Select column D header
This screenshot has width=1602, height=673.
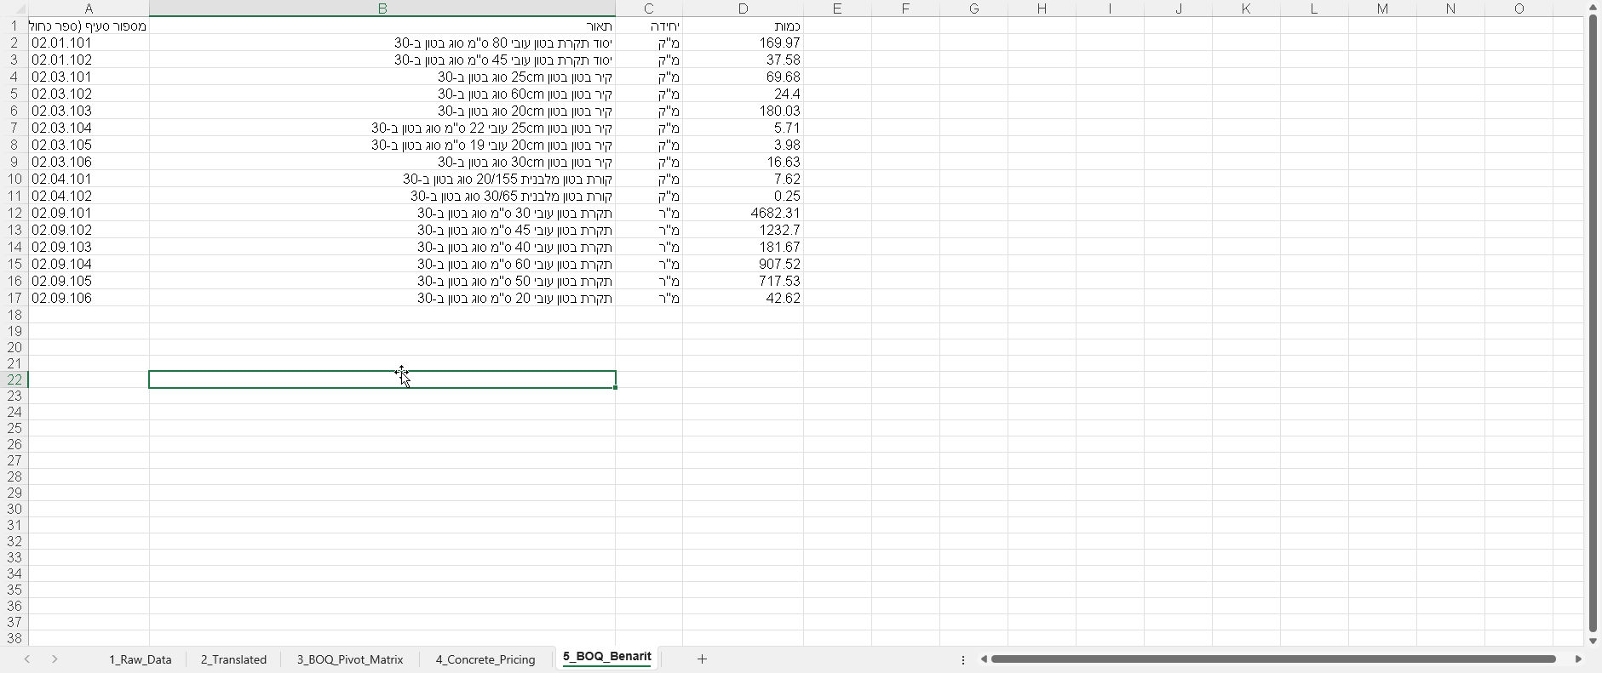pos(743,9)
